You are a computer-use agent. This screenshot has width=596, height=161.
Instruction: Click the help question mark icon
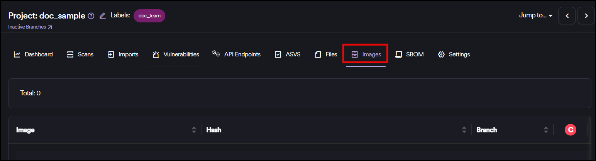coord(91,16)
